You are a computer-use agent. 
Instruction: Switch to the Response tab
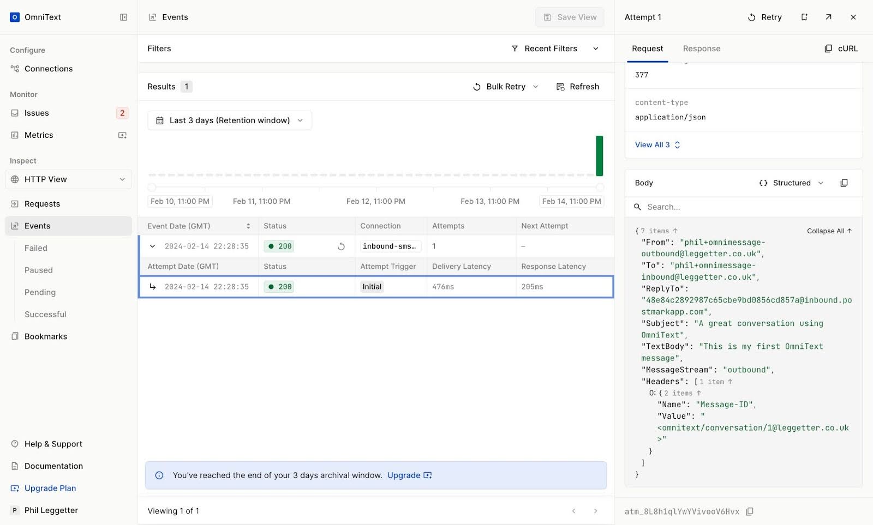click(702, 49)
